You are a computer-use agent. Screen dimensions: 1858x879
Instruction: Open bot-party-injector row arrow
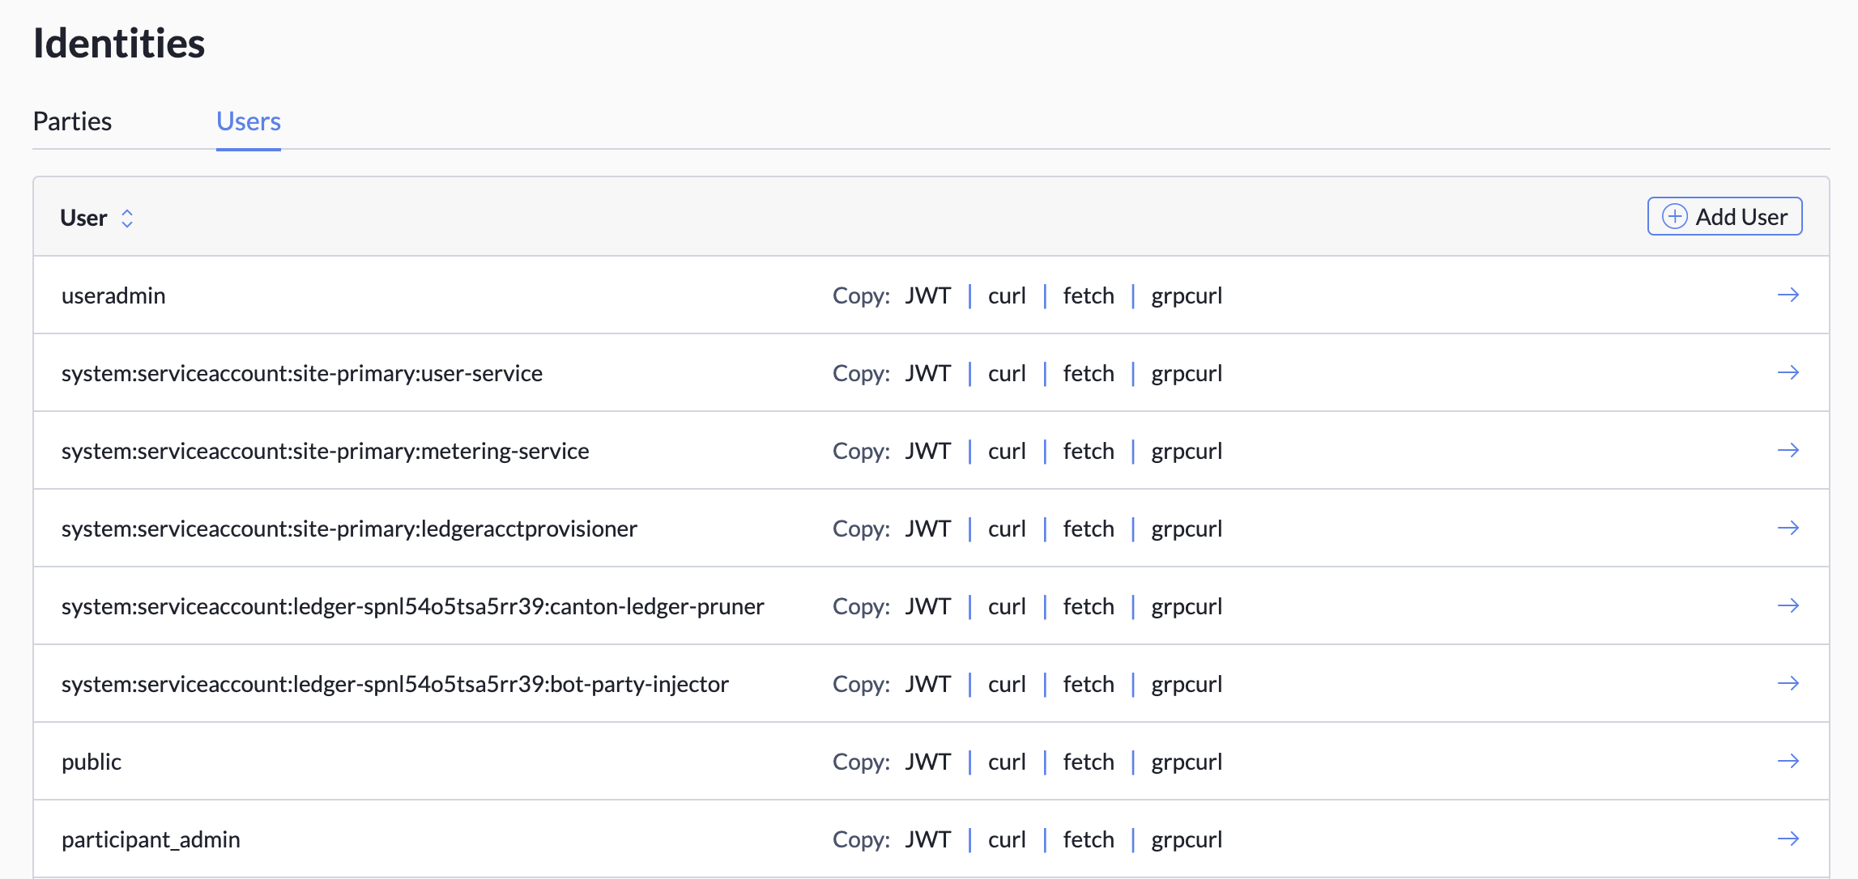pos(1788,684)
